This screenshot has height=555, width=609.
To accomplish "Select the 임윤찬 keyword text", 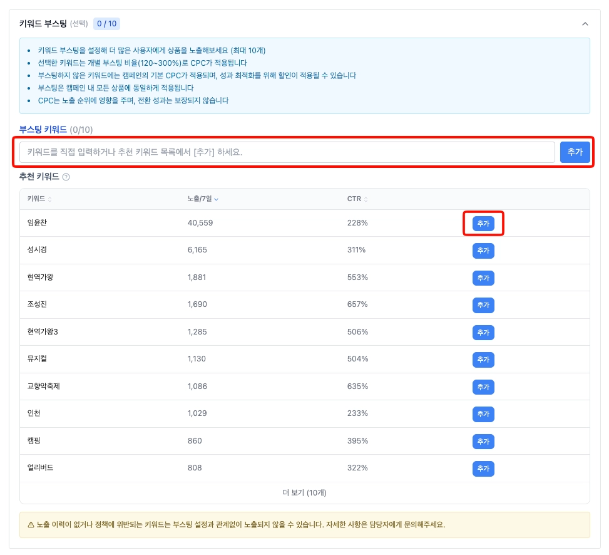I will pyautogui.click(x=37, y=223).
